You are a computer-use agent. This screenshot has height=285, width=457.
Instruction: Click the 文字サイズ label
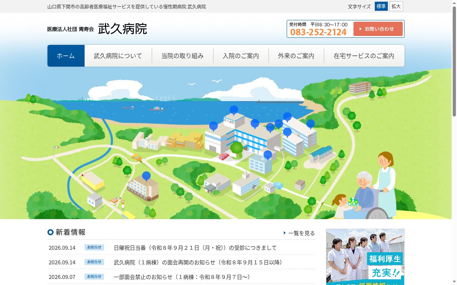(x=360, y=6)
